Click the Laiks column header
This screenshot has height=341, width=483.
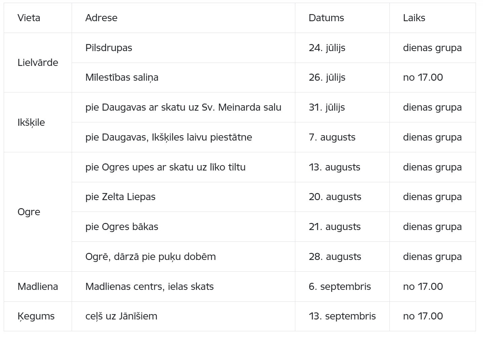pyautogui.click(x=433, y=18)
